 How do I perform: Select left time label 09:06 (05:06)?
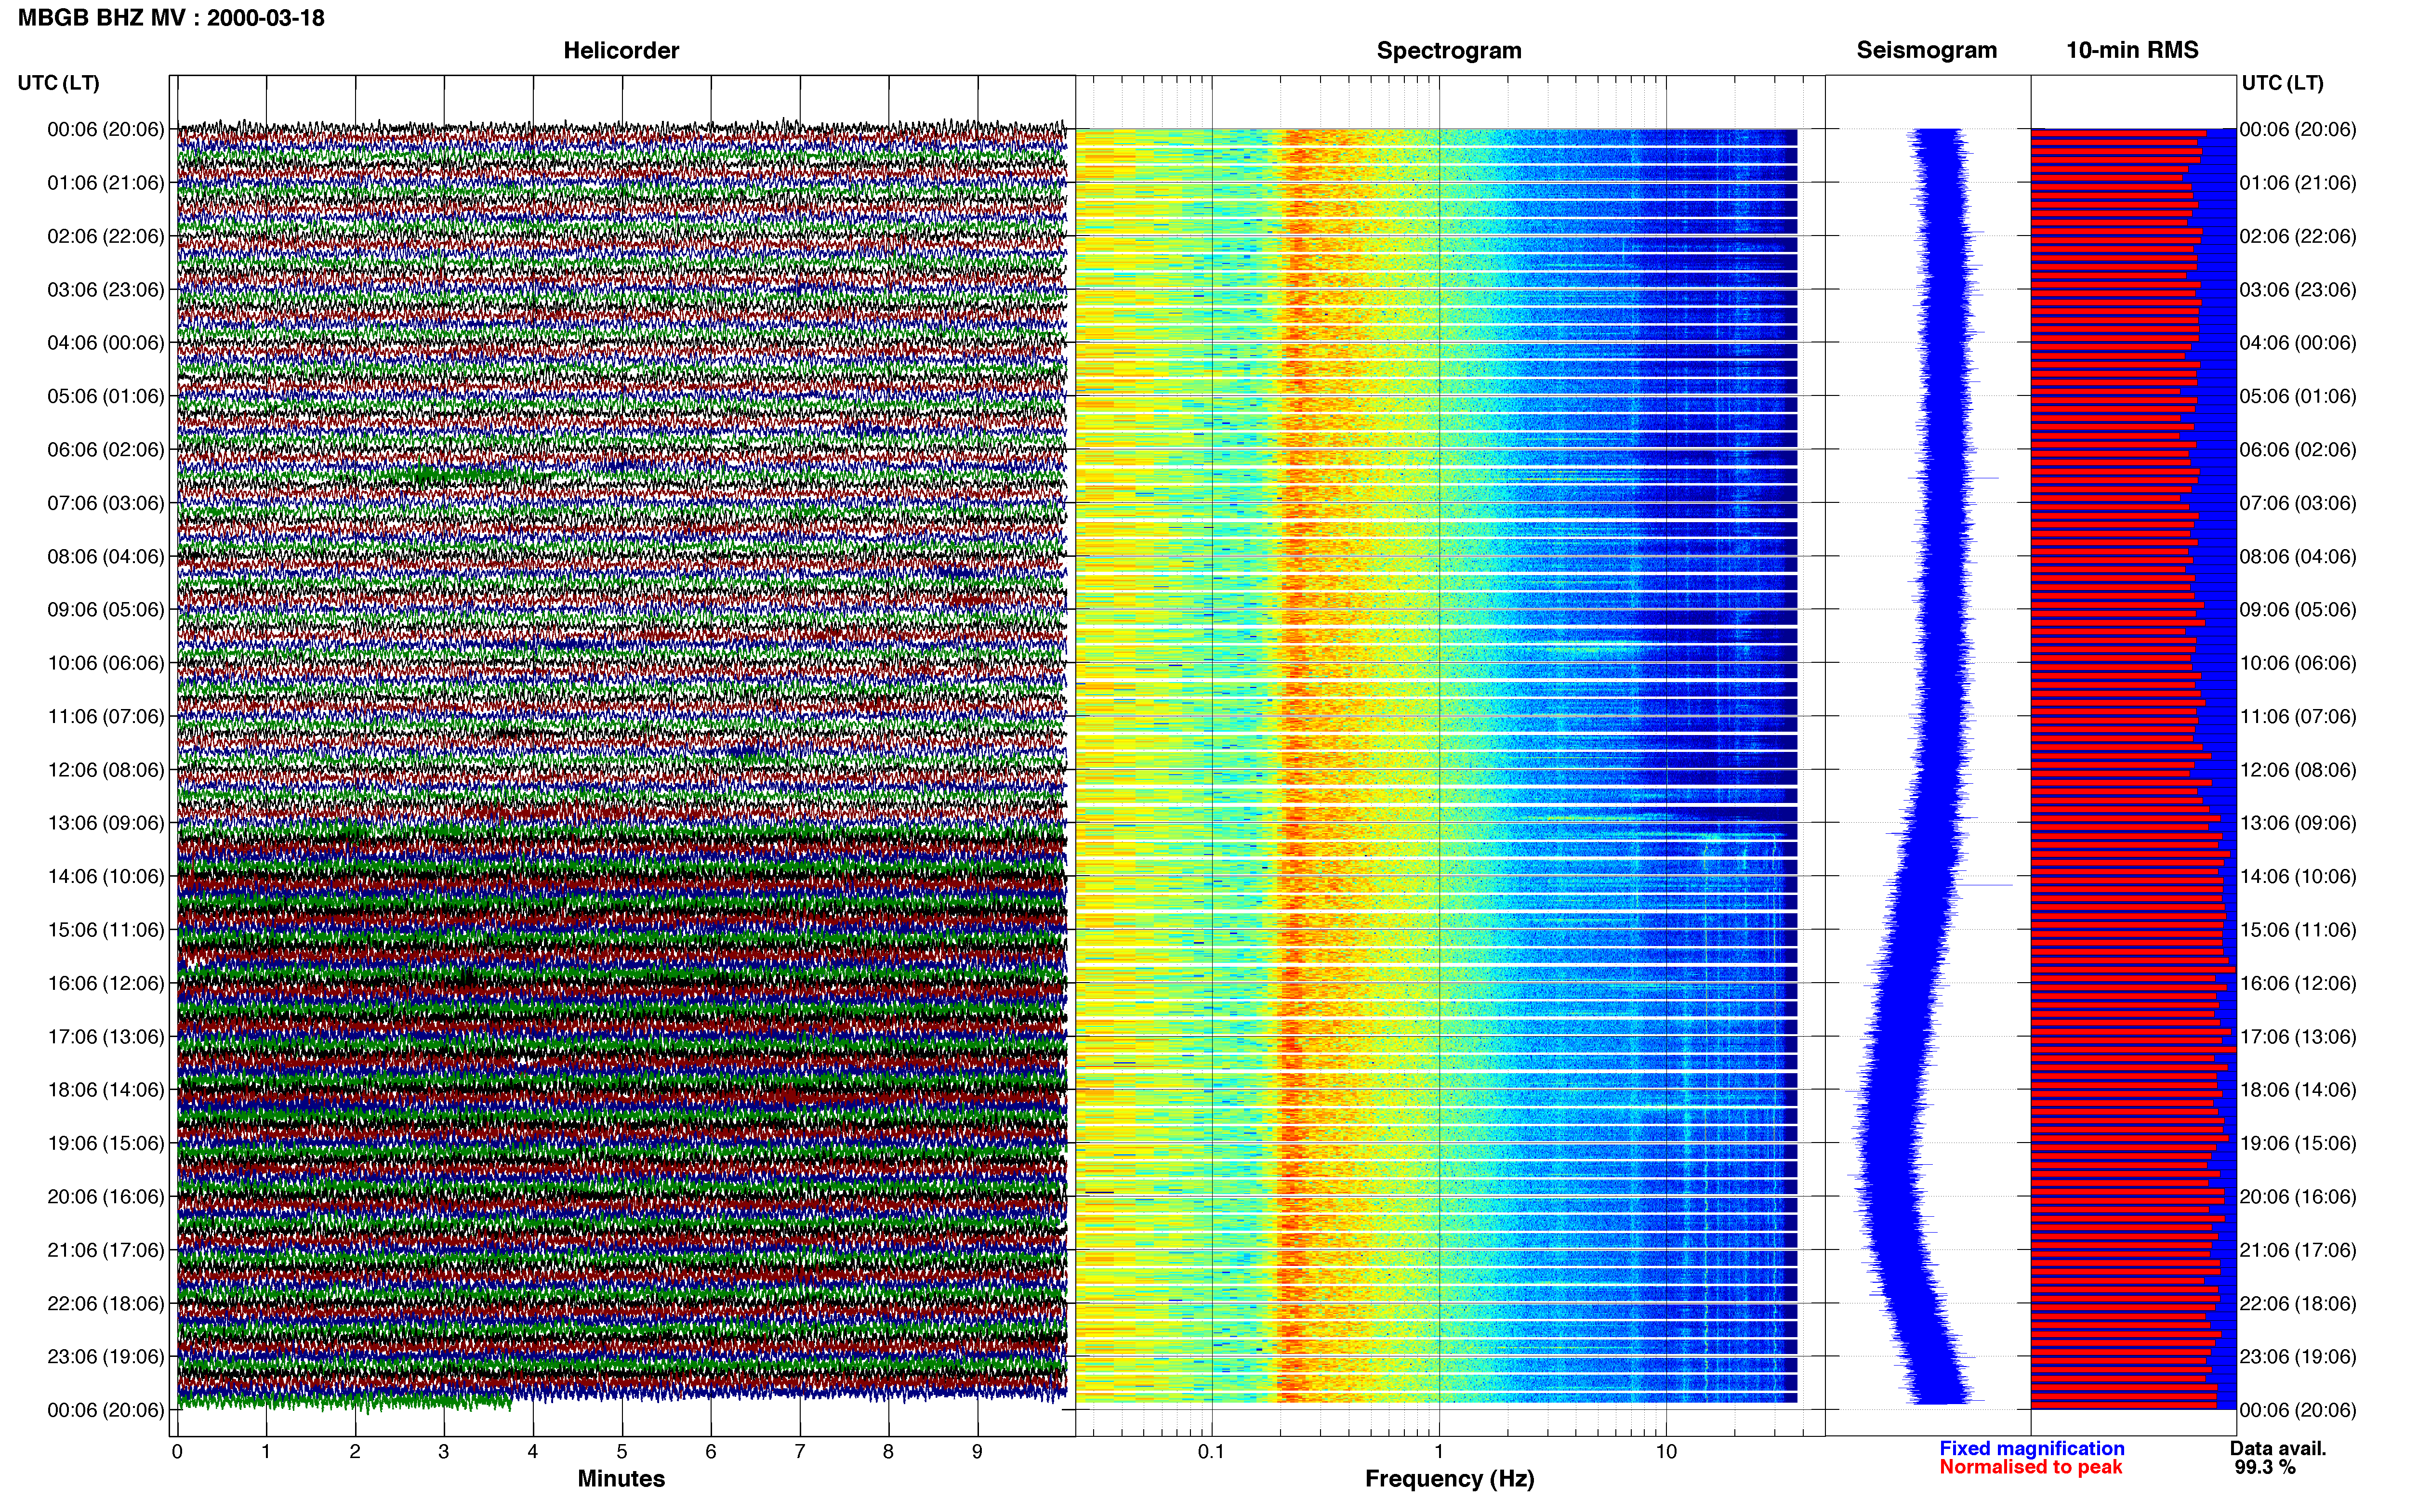106,610
